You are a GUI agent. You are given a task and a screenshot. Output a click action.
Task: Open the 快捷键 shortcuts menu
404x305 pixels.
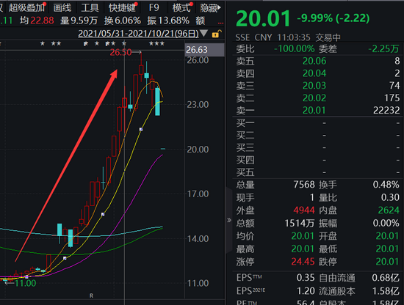(122, 8)
